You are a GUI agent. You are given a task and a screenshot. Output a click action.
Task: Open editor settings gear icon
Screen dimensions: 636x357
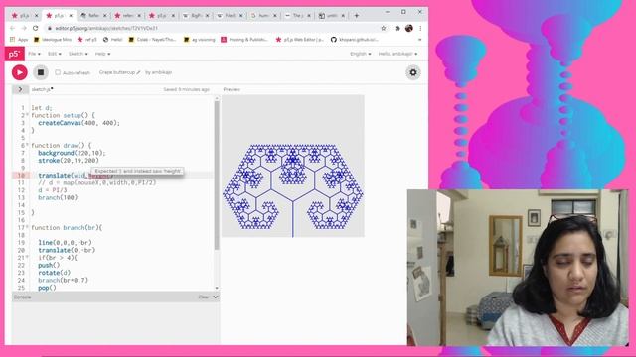[x=413, y=72]
